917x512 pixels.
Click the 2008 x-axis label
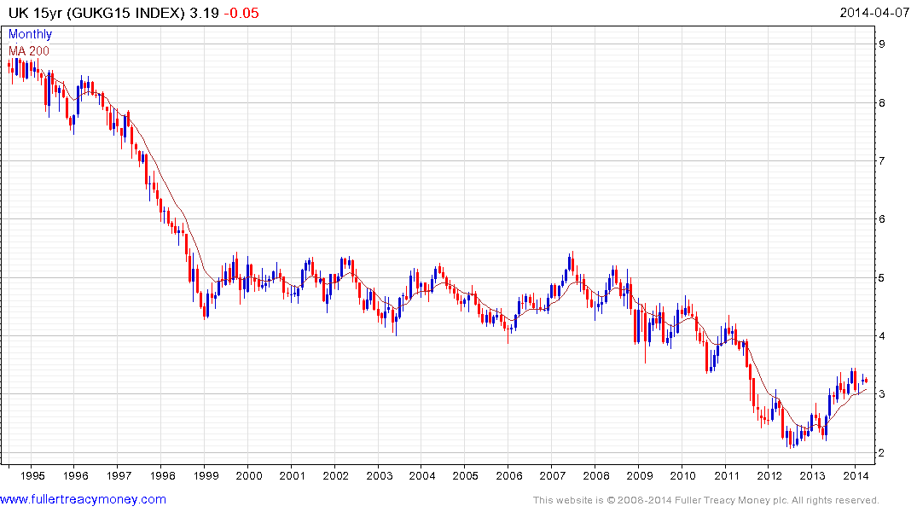(x=596, y=475)
